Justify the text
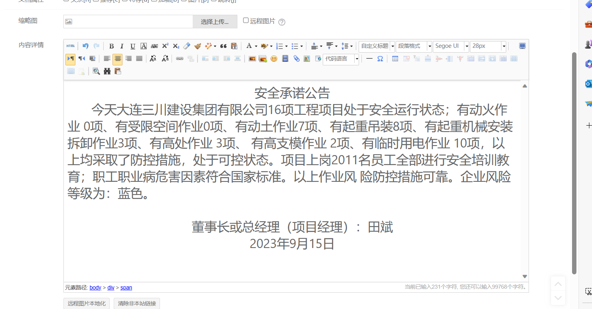The height and width of the screenshot is (309, 592). click(139, 59)
